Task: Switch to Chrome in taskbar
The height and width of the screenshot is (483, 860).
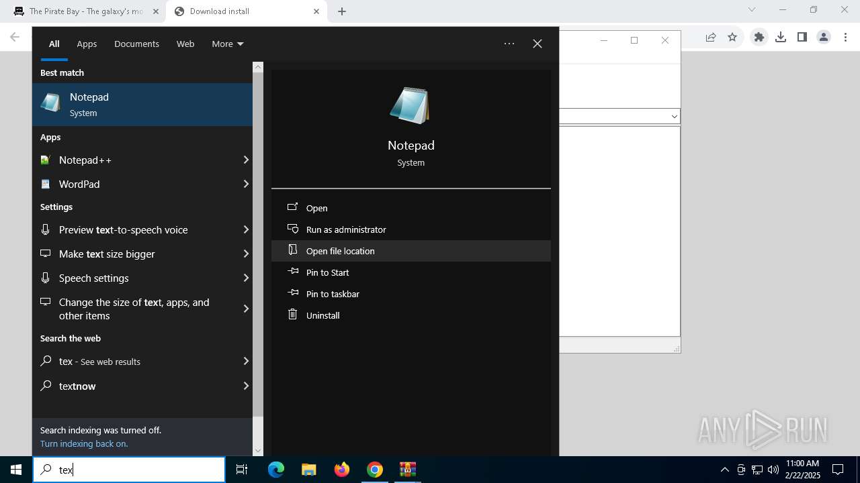Action: (x=375, y=470)
